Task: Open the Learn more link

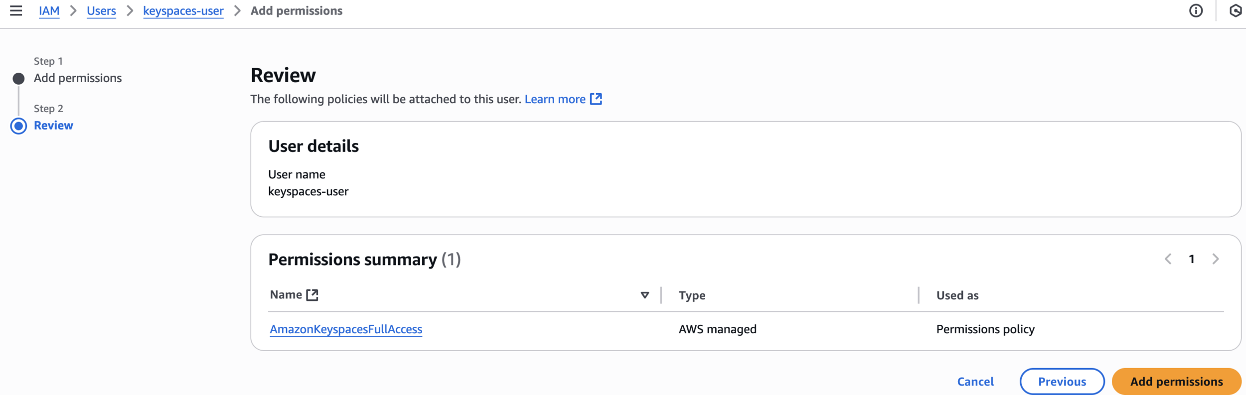Action: [555, 99]
